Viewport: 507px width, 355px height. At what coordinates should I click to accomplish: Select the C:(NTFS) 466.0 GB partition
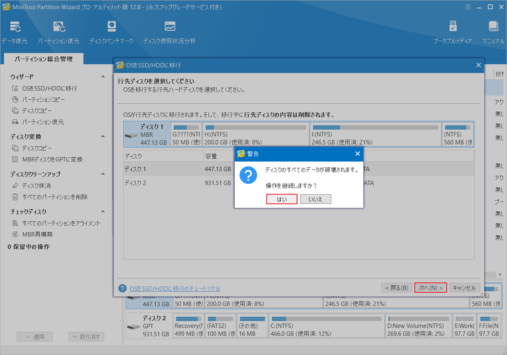326,326
